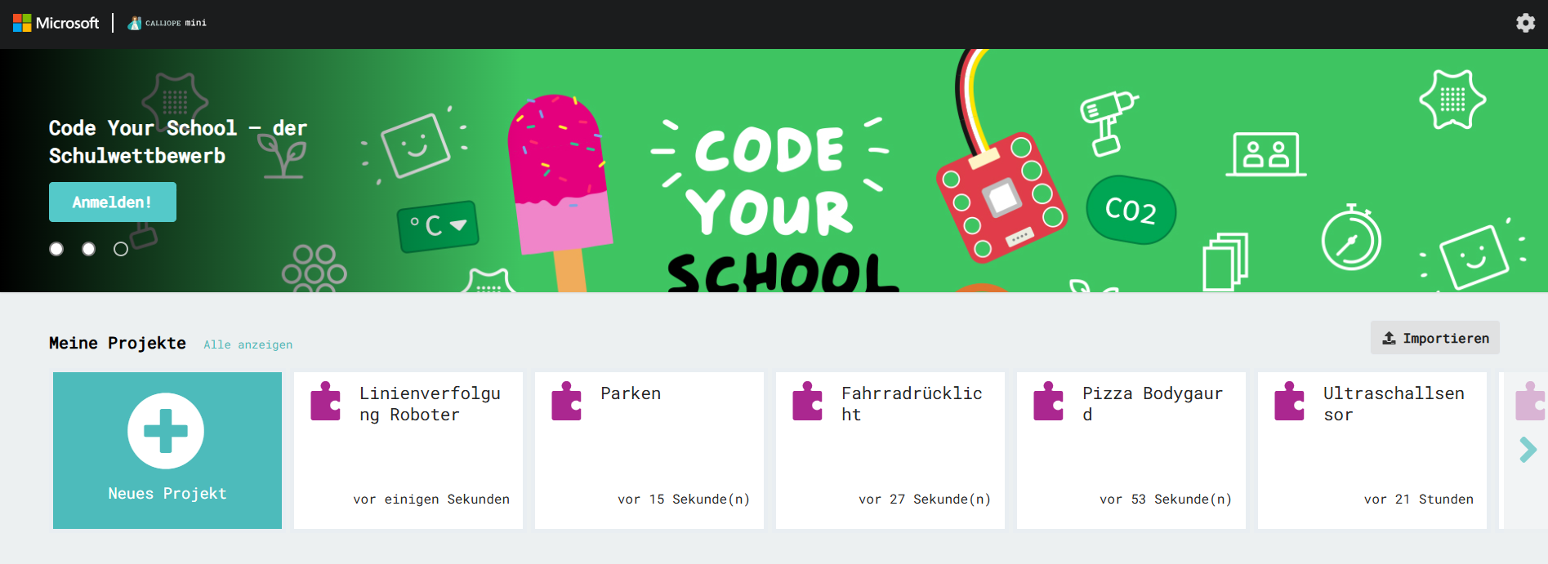This screenshot has height=564, width=1548.
Task: Click puzzle icon on Fahrradrücklicht card
Action: (x=807, y=402)
